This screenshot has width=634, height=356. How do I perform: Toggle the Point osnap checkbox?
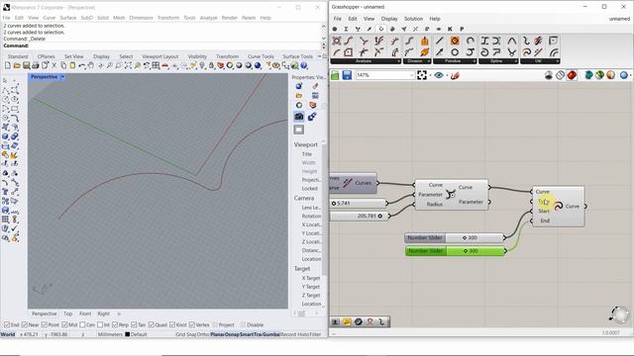click(x=45, y=324)
